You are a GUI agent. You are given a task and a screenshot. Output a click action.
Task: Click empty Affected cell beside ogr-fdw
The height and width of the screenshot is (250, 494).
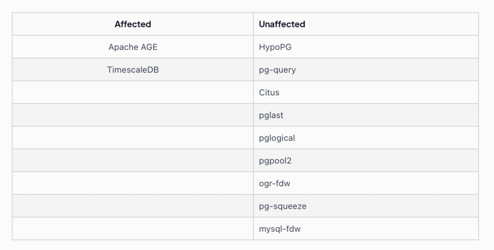[x=133, y=183]
